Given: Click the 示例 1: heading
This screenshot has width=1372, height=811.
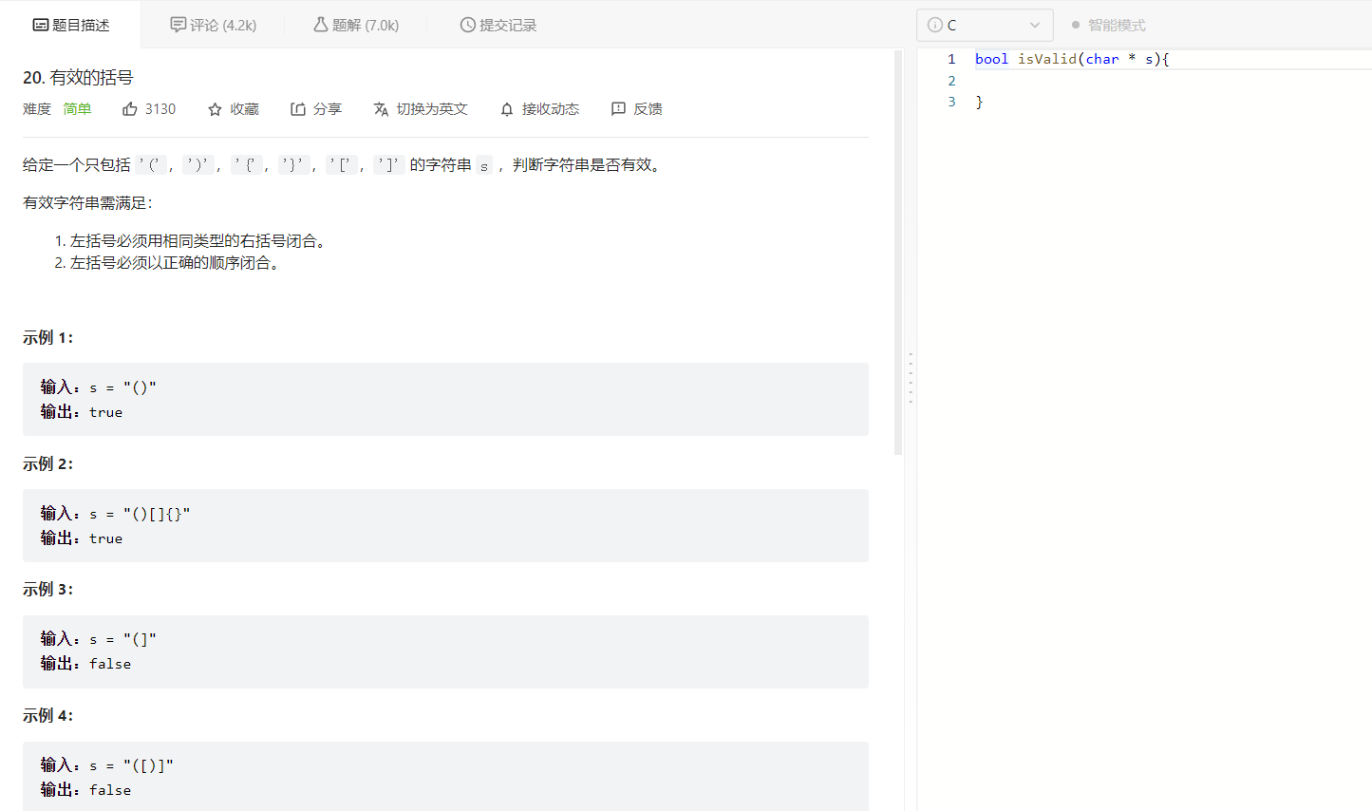Looking at the screenshot, I should (x=47, y=337).
